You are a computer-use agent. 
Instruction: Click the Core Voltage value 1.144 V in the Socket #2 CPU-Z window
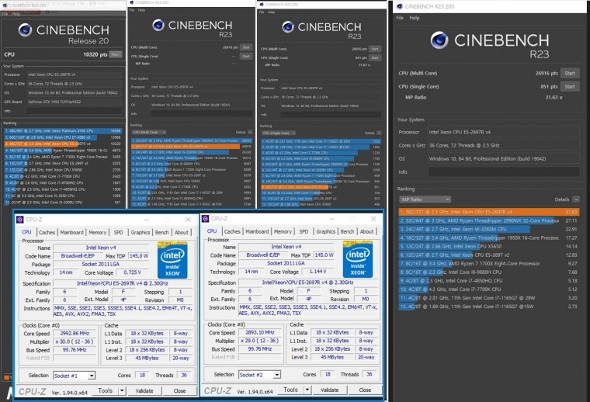[318, 272]
